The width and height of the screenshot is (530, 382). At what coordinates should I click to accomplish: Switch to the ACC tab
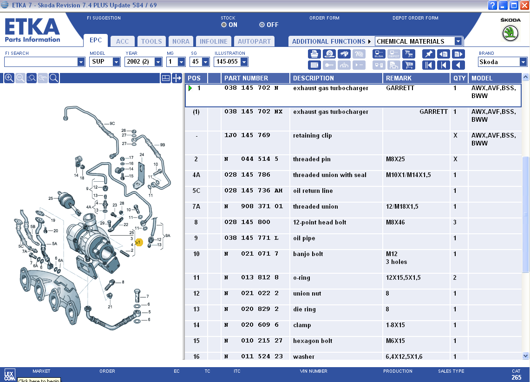[x=123, y=41]
